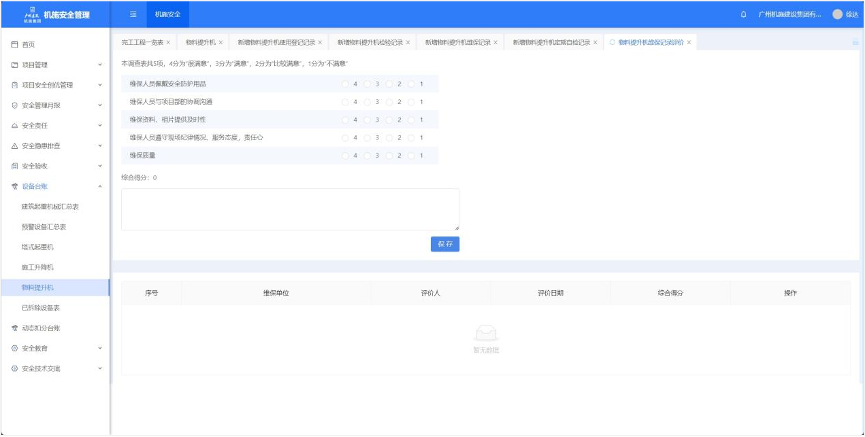Click the 安全隐患排查 warning triangle icon
The height and width of the screenshot is (437, 865).
(15, 146)
